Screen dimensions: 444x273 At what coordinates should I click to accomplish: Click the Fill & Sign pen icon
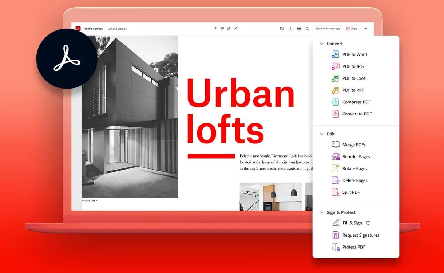336,223
